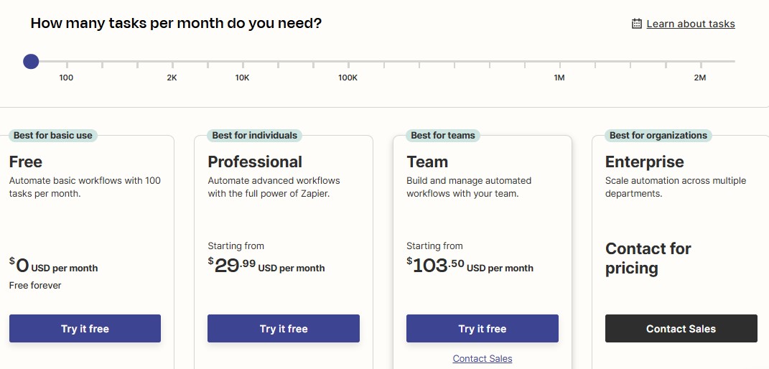Image resolution: width=769 pixels, height=369 pixels.
Task: Set slider to the 100 tasks tick
Action: [x=67, y=64]
